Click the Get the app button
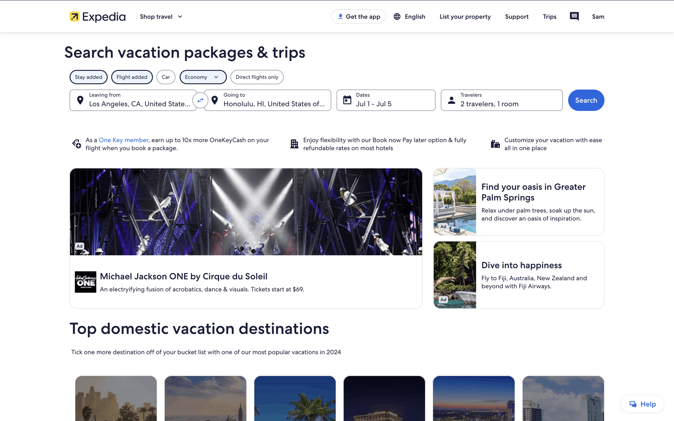The height and width of the screenshot is (421, 674). click(358, 16)
